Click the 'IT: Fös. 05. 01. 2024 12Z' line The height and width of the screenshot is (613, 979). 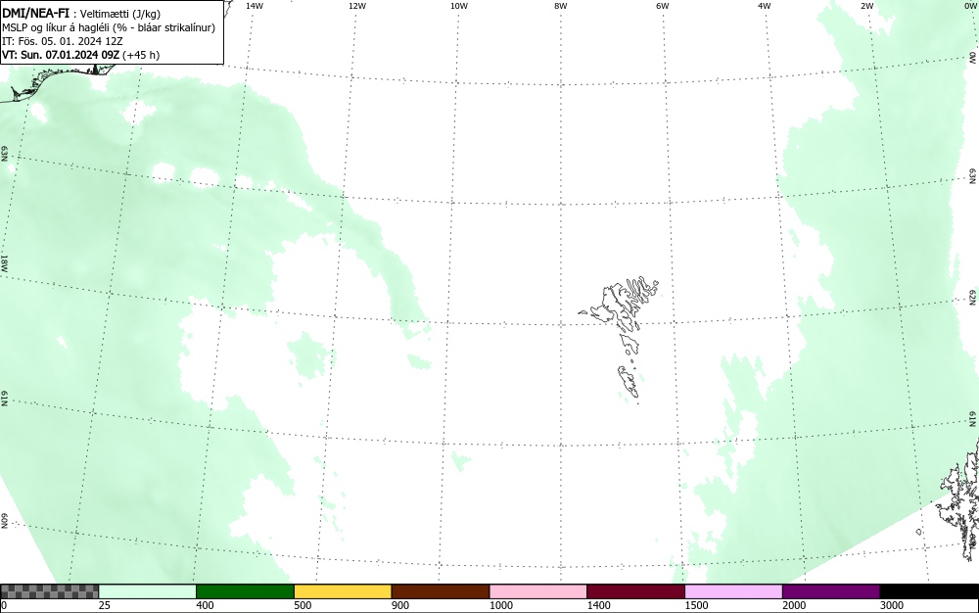pos(63,41)
